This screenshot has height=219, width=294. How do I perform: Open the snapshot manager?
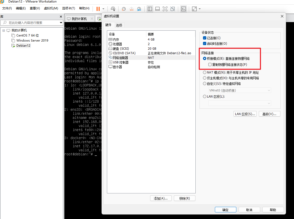coord(139,9)
